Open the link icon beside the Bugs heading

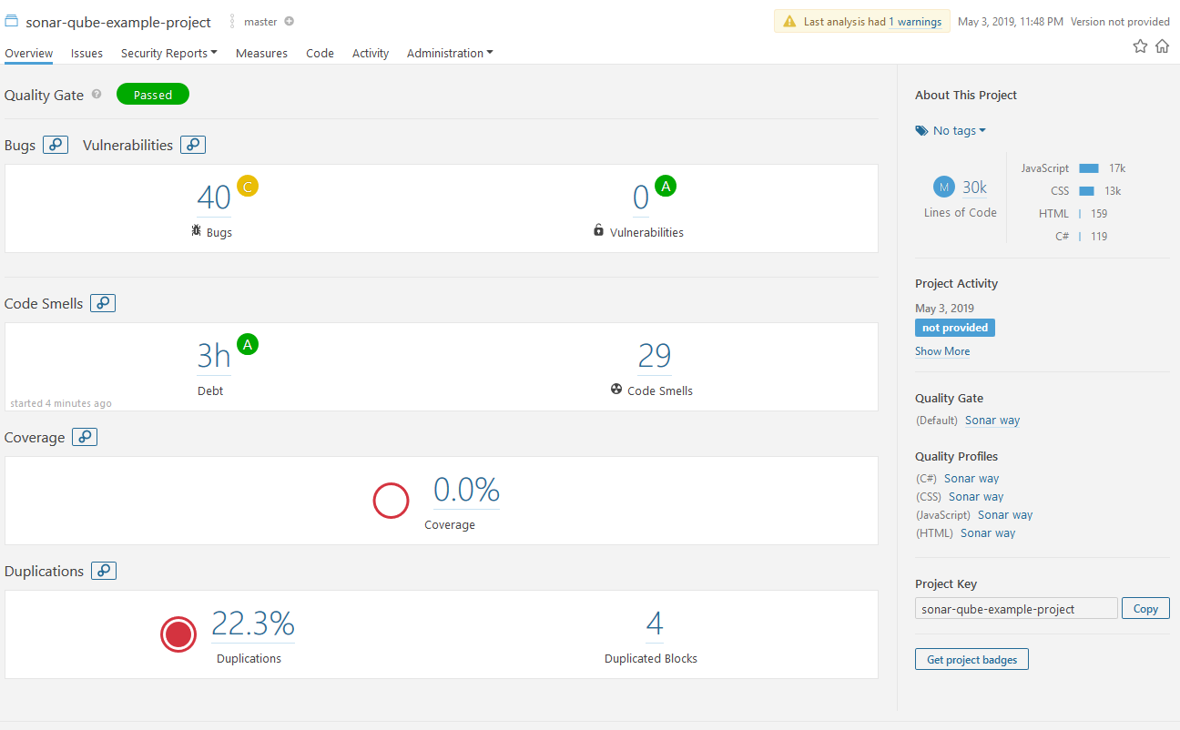[x=56, y=145]
